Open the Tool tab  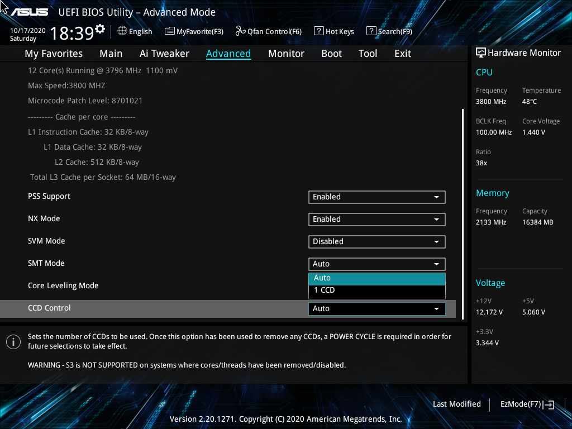coord(368,54)
